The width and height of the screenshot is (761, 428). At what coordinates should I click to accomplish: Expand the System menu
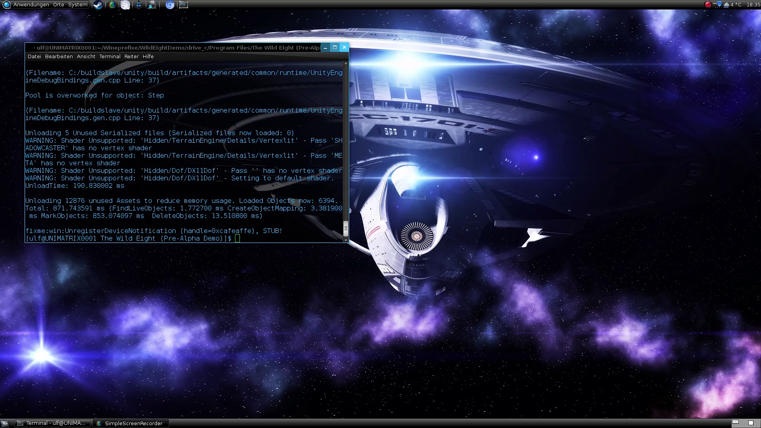click(78, 4)
